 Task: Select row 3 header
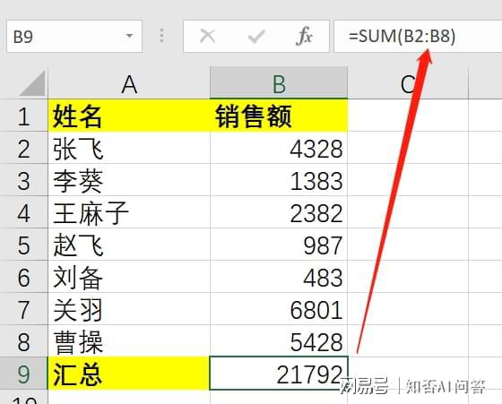23,180
